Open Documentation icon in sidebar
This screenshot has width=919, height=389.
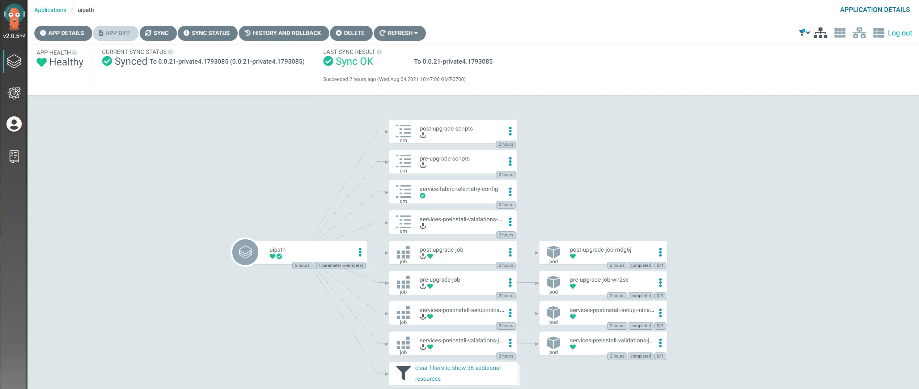[x=14, y=156]
